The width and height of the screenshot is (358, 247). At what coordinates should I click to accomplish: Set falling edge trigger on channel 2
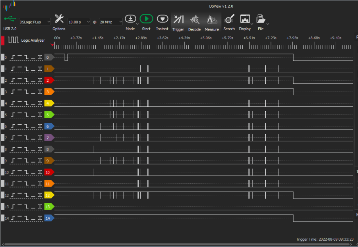(x=27, y=80)
